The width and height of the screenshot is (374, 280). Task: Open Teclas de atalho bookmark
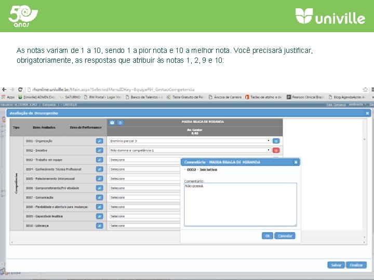click(263, 97)
